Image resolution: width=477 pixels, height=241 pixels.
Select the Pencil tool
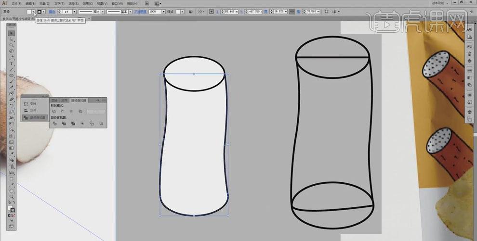[12, 87]
